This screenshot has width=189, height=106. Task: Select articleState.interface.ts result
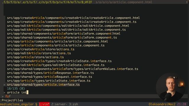48,81
